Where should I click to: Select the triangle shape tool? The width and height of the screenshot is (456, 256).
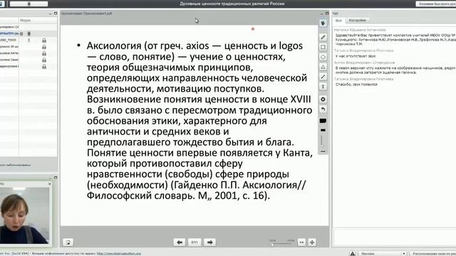(x=323, y=67)
